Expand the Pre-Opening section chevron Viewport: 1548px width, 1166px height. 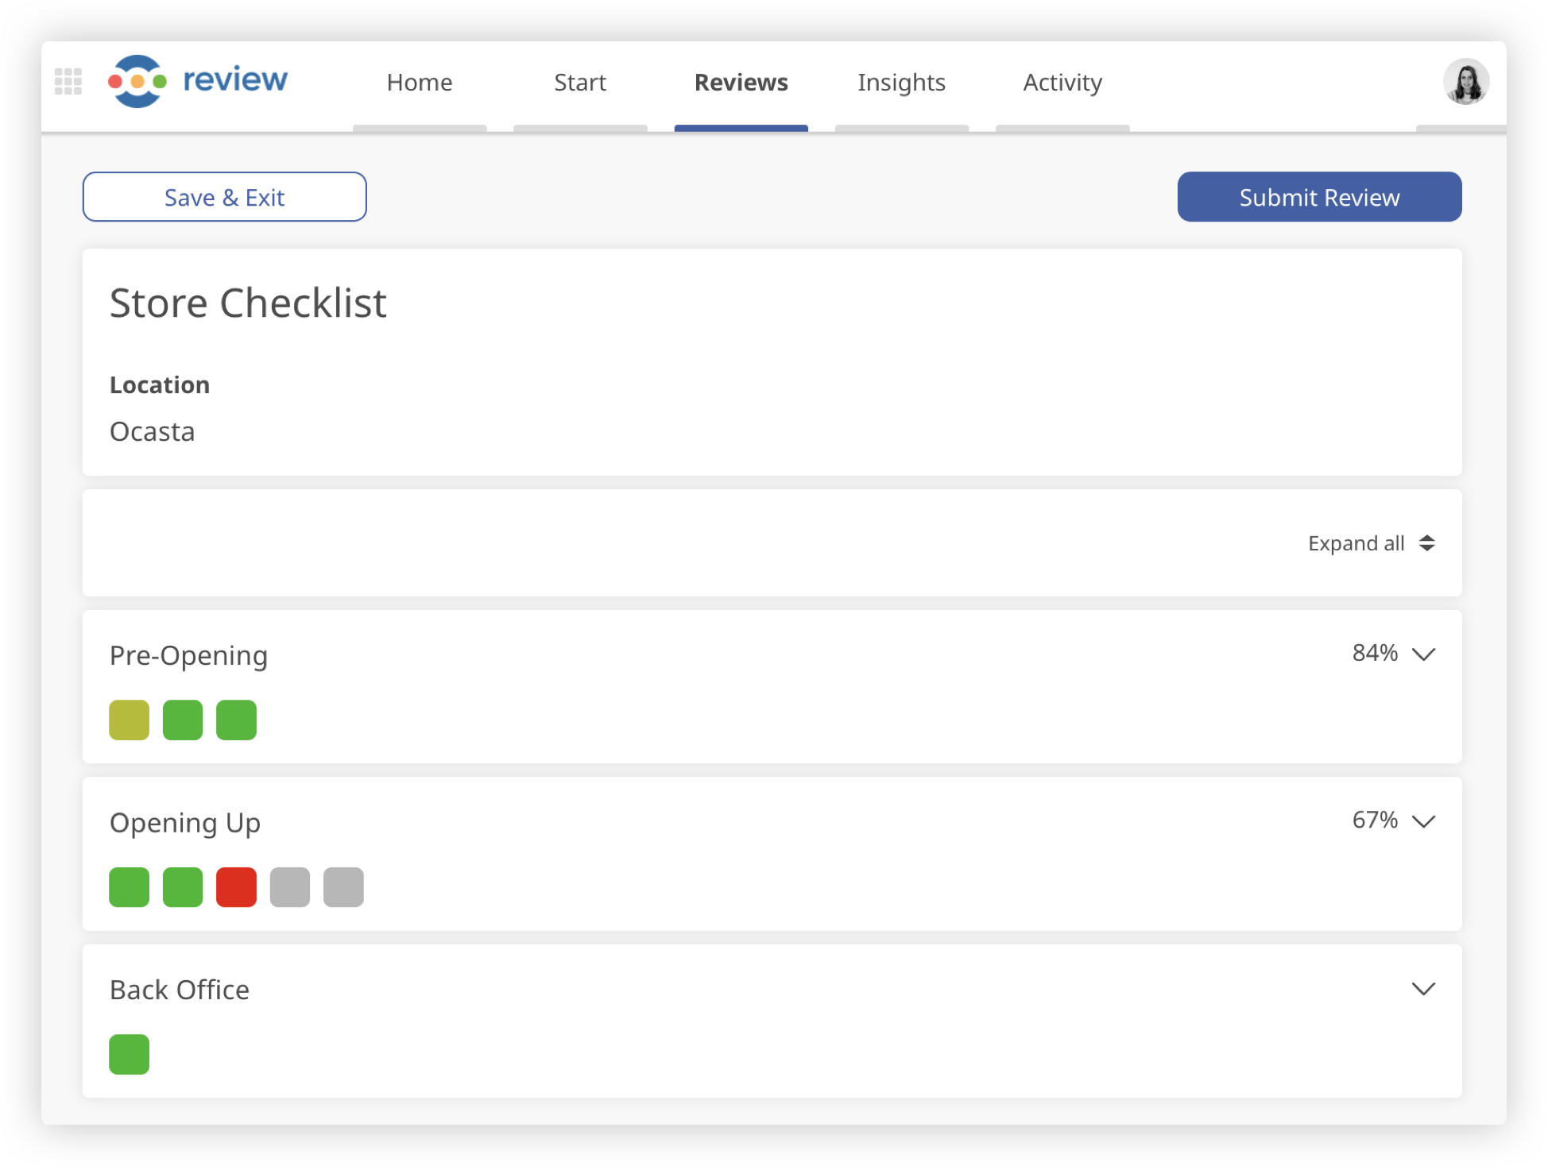(1423, 654)
